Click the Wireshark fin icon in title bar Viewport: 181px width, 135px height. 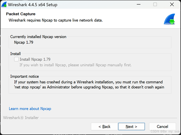click(x=4, y=5)
